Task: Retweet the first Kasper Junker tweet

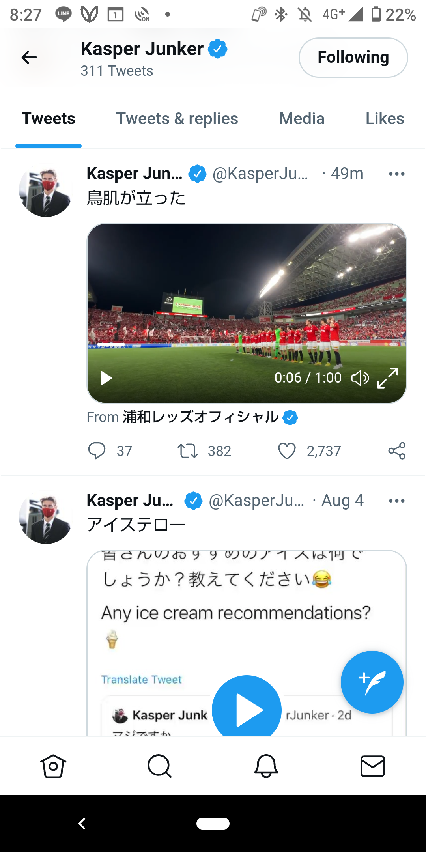Action: pyautogui.click(x=188, y=451)
